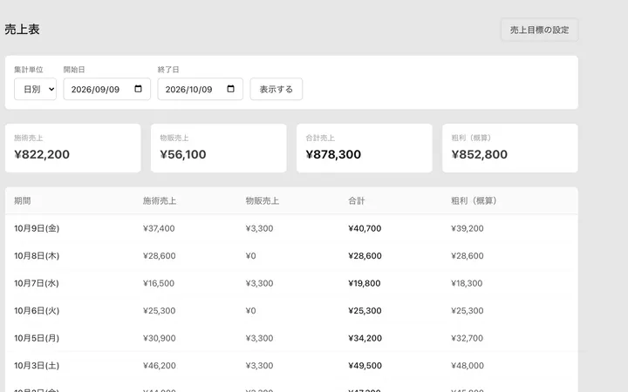Click the 施術売上 table column header
The height and width of the screenshot is (392, 628).
(x=160, y=201)
